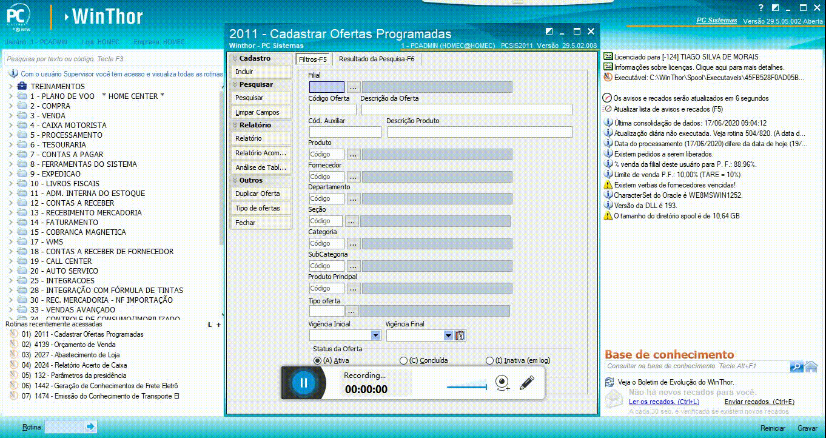Click routine search box Pesquisa por texto ou código
The height and width of the screenshot is (438, 826).
[112, 59]
